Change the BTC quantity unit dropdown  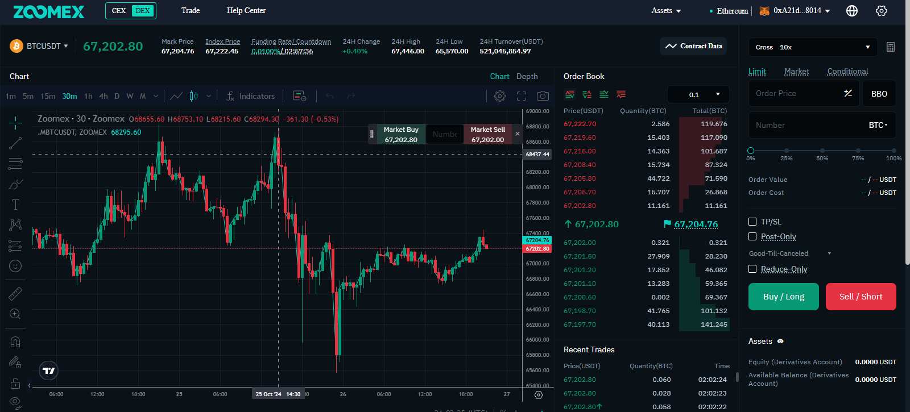(x=878, y=125)
